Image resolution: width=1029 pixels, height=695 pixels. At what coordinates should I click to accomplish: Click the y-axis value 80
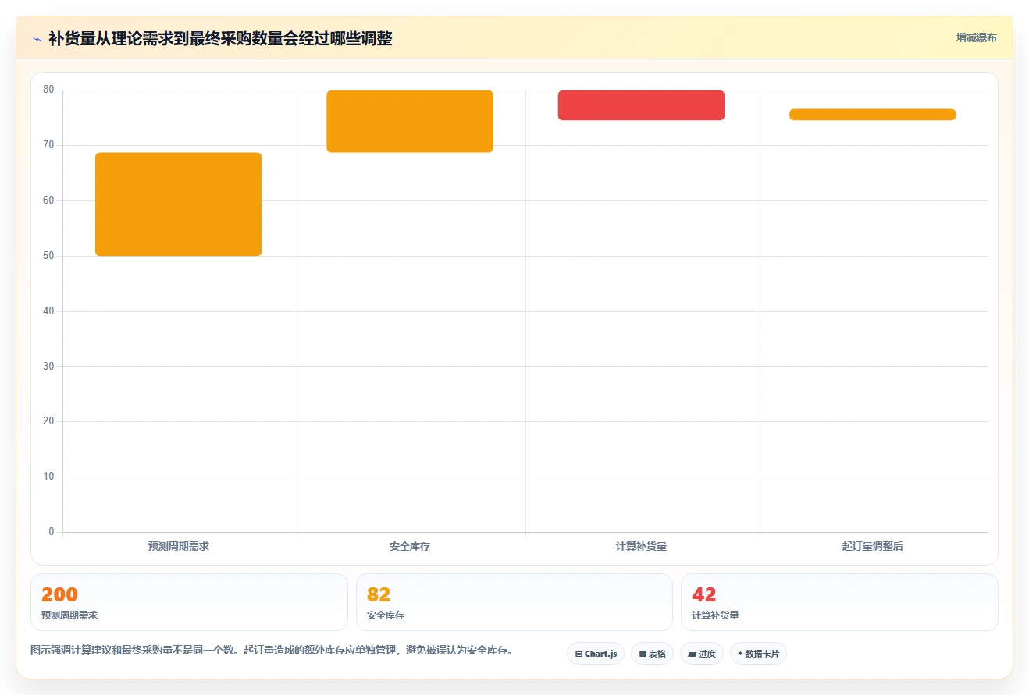coord(48,90)
